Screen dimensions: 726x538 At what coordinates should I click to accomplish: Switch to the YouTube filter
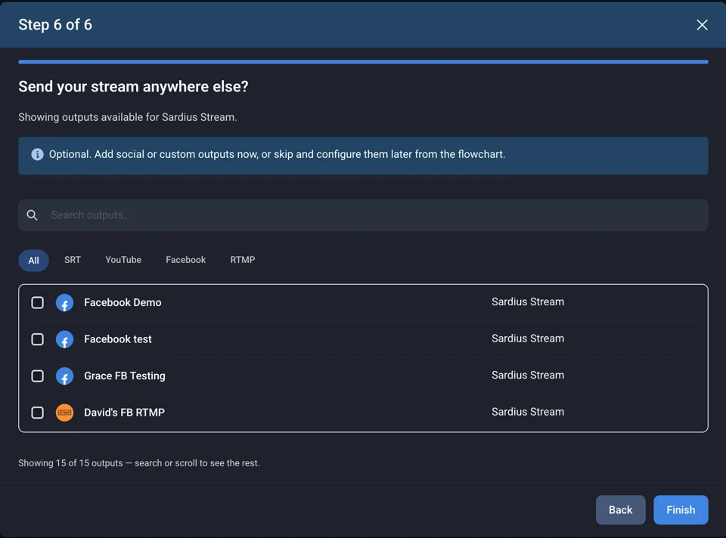(x=123, y=260)
